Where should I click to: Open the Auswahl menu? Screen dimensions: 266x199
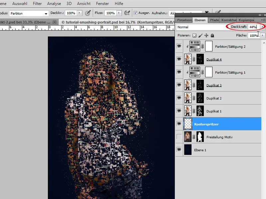[20, 4]
